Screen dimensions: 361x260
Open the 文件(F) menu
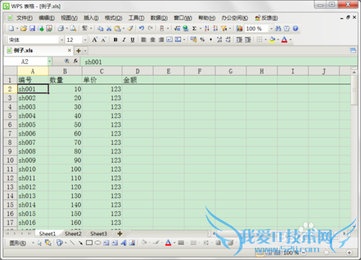point(25,18)
